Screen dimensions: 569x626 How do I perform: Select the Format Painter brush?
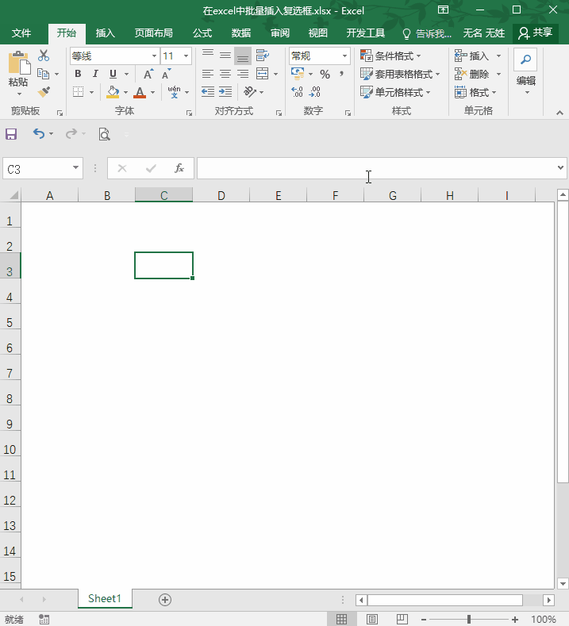44,92
